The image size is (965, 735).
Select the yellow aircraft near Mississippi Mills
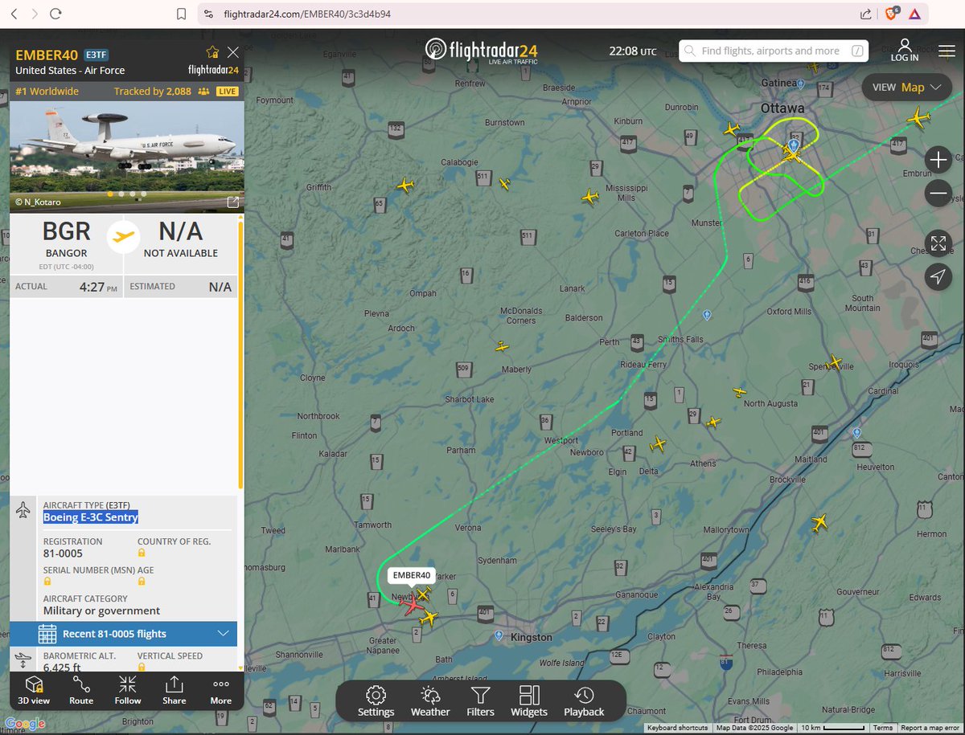click(590, 196)
